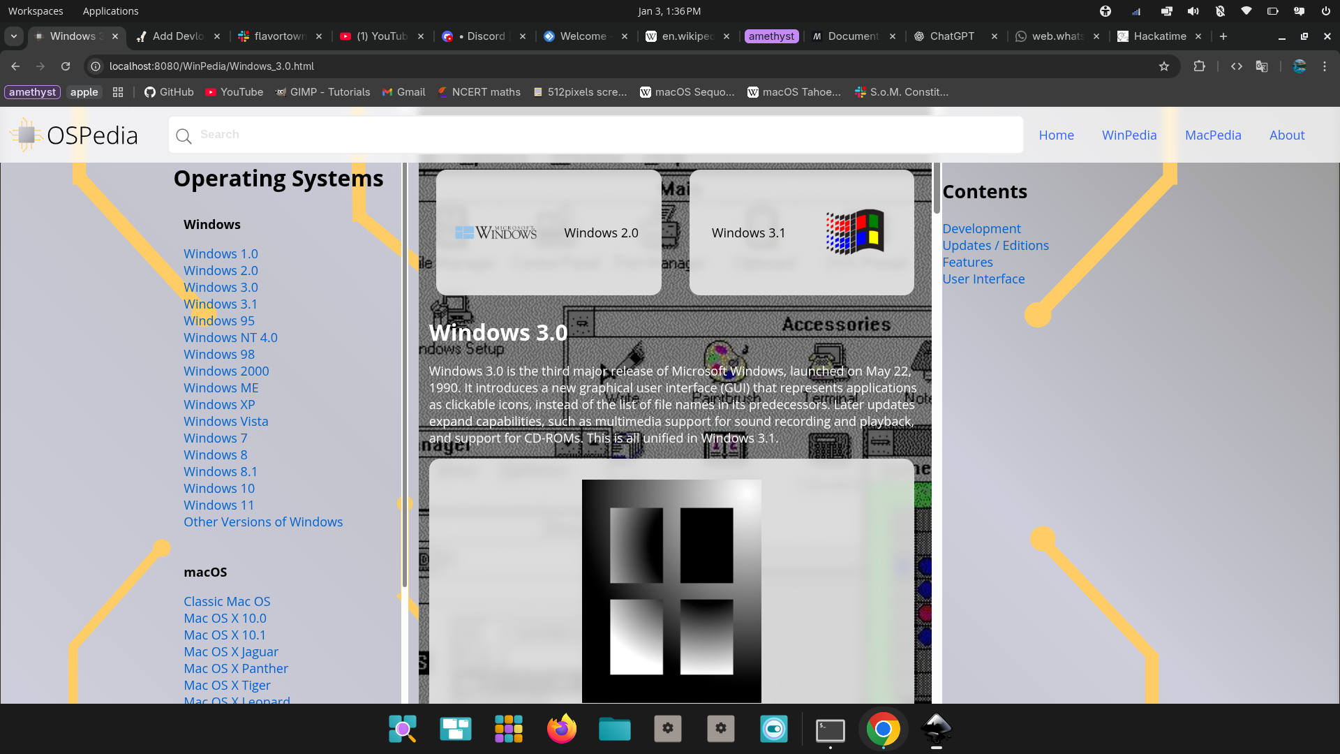The image size is (1340, 754).
Task: Open the translate page icon
Action: coord(1262,66)
